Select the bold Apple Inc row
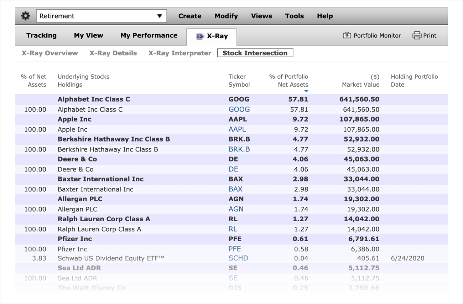The height and width of the screenshot is (304, 463). pyautogui.click(x=231, y=119)
